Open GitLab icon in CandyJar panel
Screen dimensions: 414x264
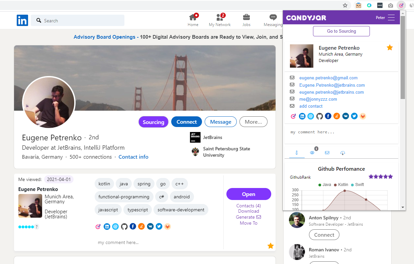click(363, 116)
